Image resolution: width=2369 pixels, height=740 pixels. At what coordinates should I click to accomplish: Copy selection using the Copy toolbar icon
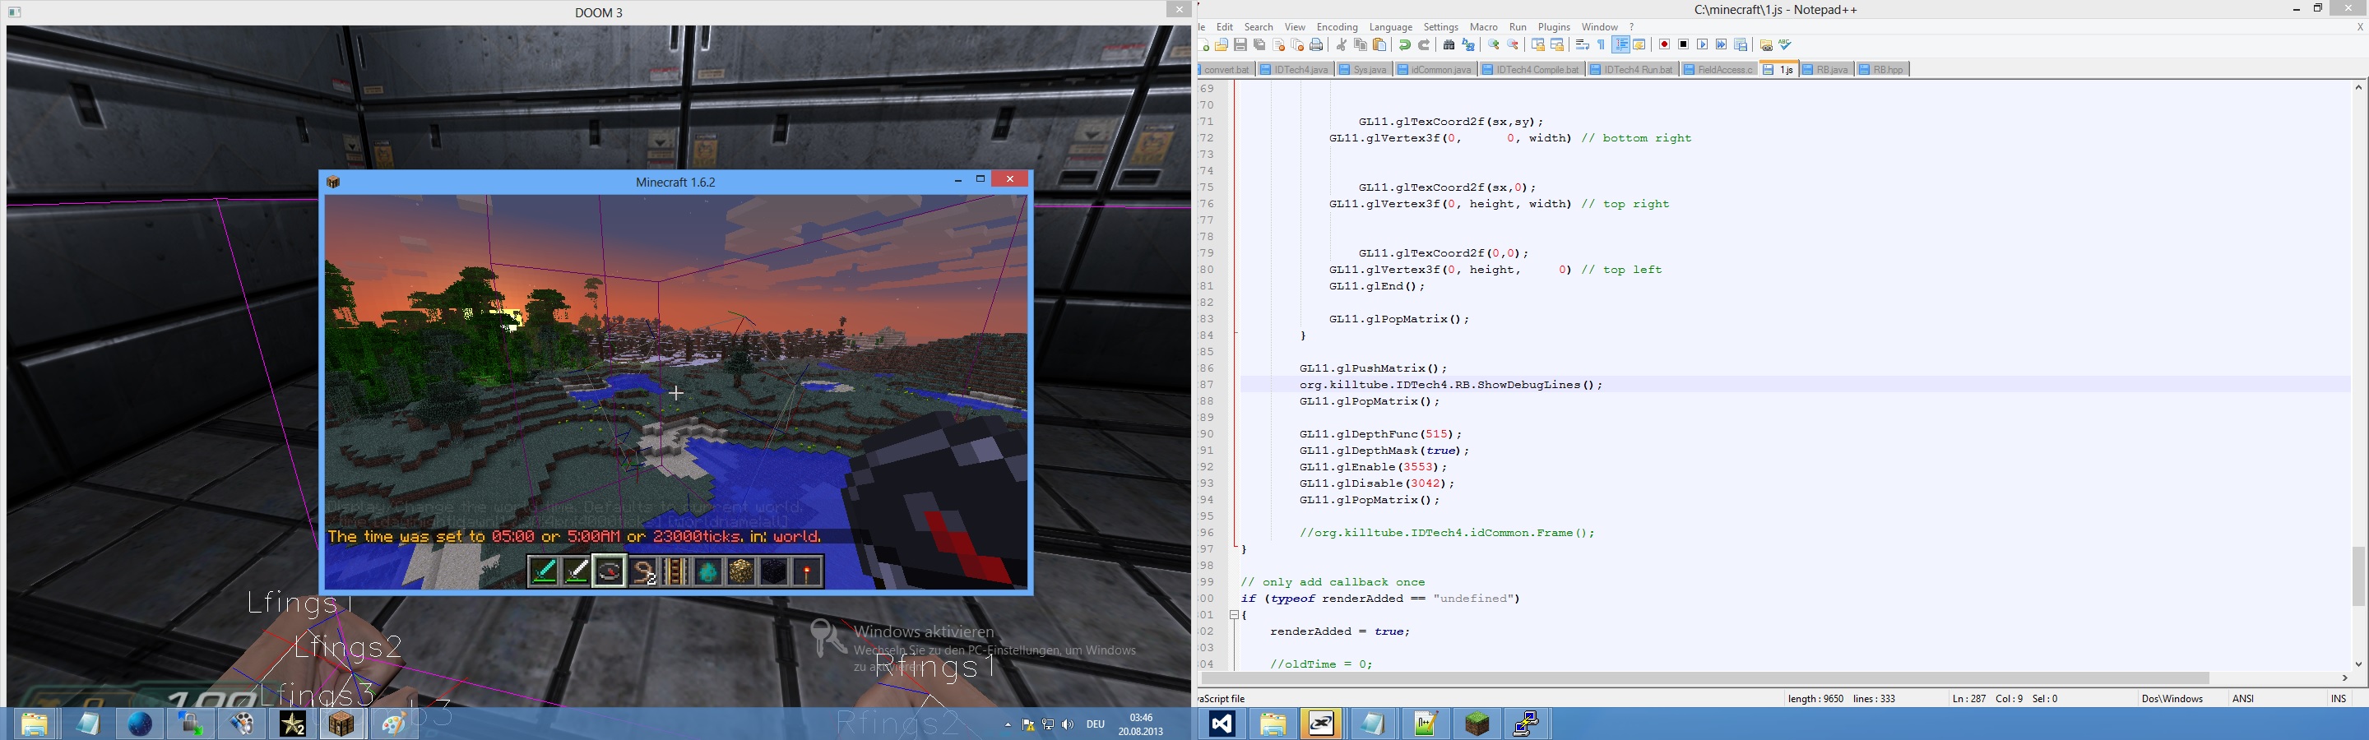click(1361, 44)
